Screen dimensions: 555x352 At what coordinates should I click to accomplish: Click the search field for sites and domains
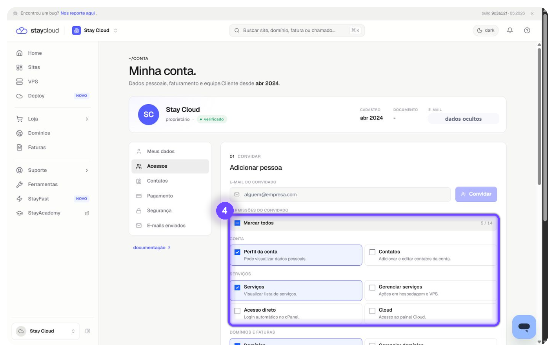(x=297, y=31)
